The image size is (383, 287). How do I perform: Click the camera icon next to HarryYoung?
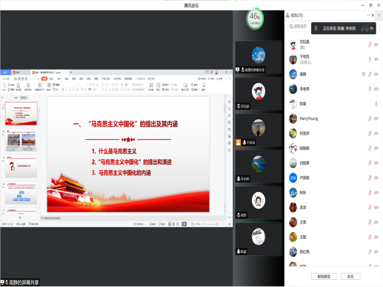376,119
